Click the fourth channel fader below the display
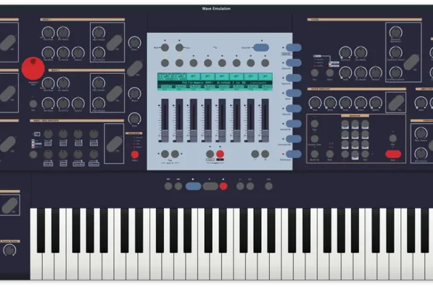 (208, 120)
